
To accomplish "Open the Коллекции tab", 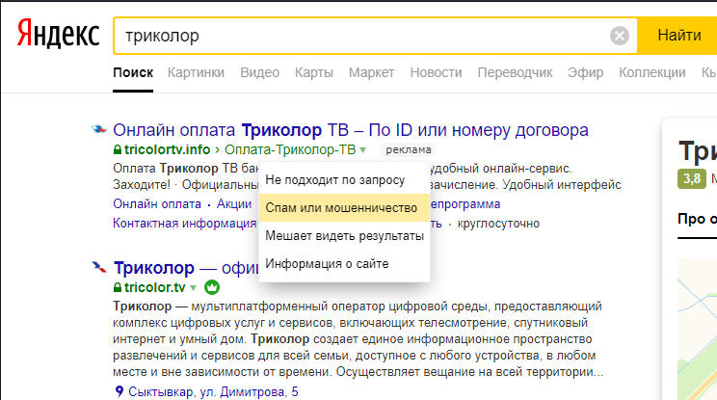I will pos(652,72).
